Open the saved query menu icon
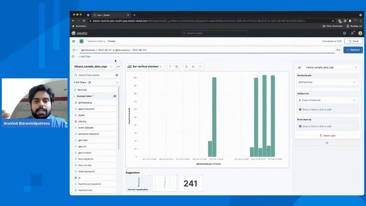 click(x=75, y=50)
